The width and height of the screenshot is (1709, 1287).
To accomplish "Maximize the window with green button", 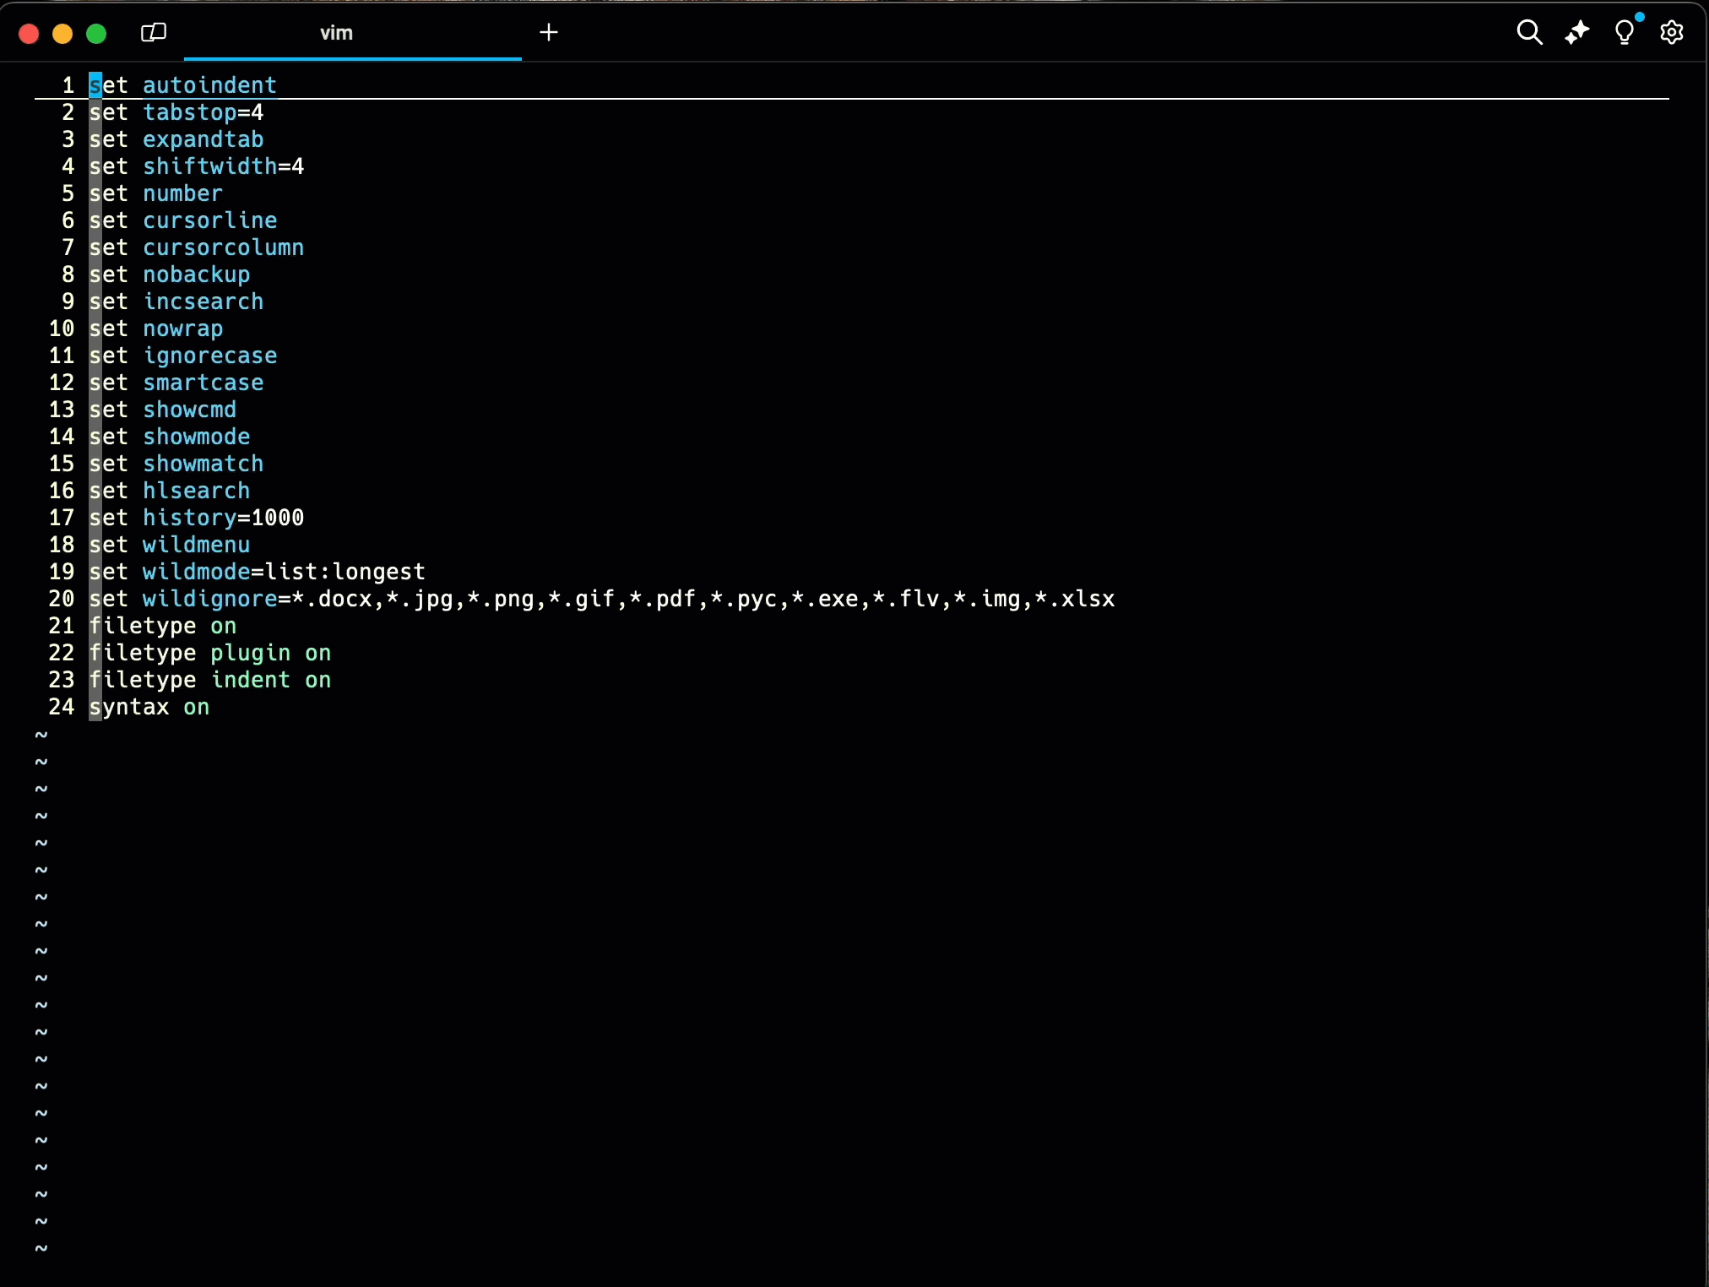I will [x=96, y=34].
